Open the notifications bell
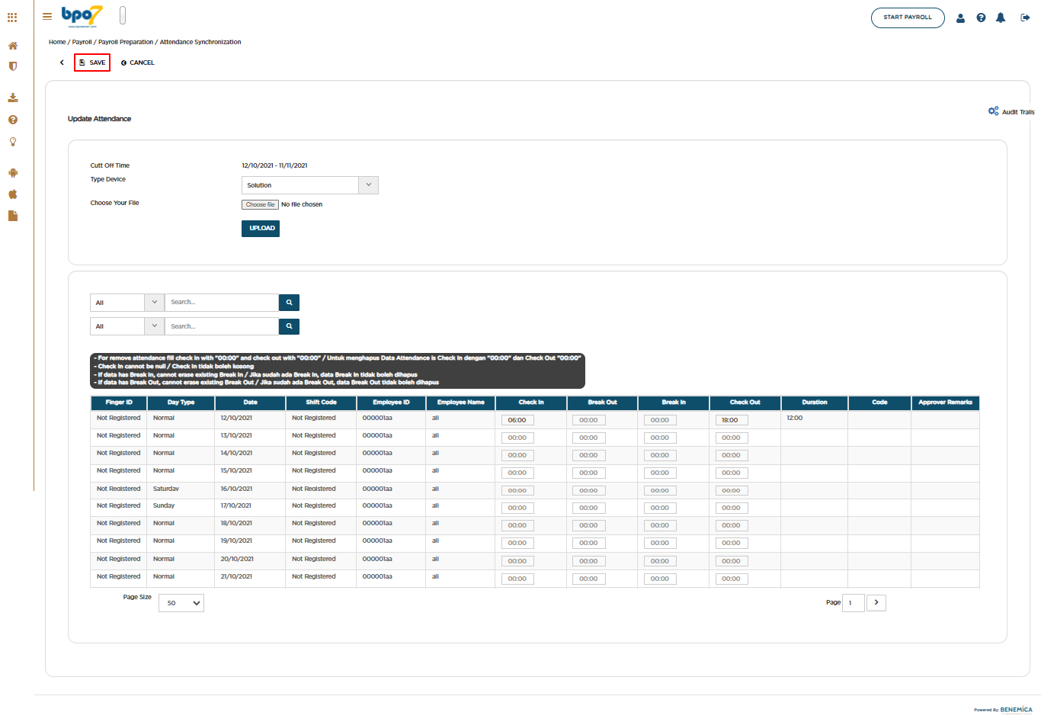 (x=1001, y=18)
